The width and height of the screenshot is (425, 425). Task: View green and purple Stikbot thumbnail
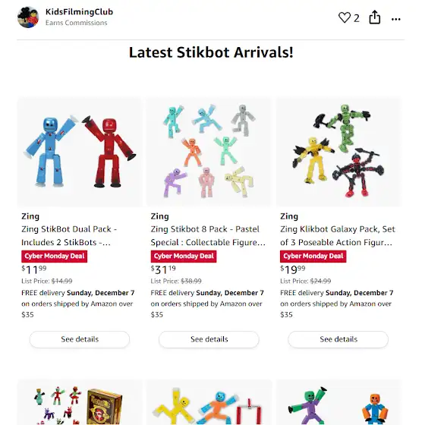338,402
